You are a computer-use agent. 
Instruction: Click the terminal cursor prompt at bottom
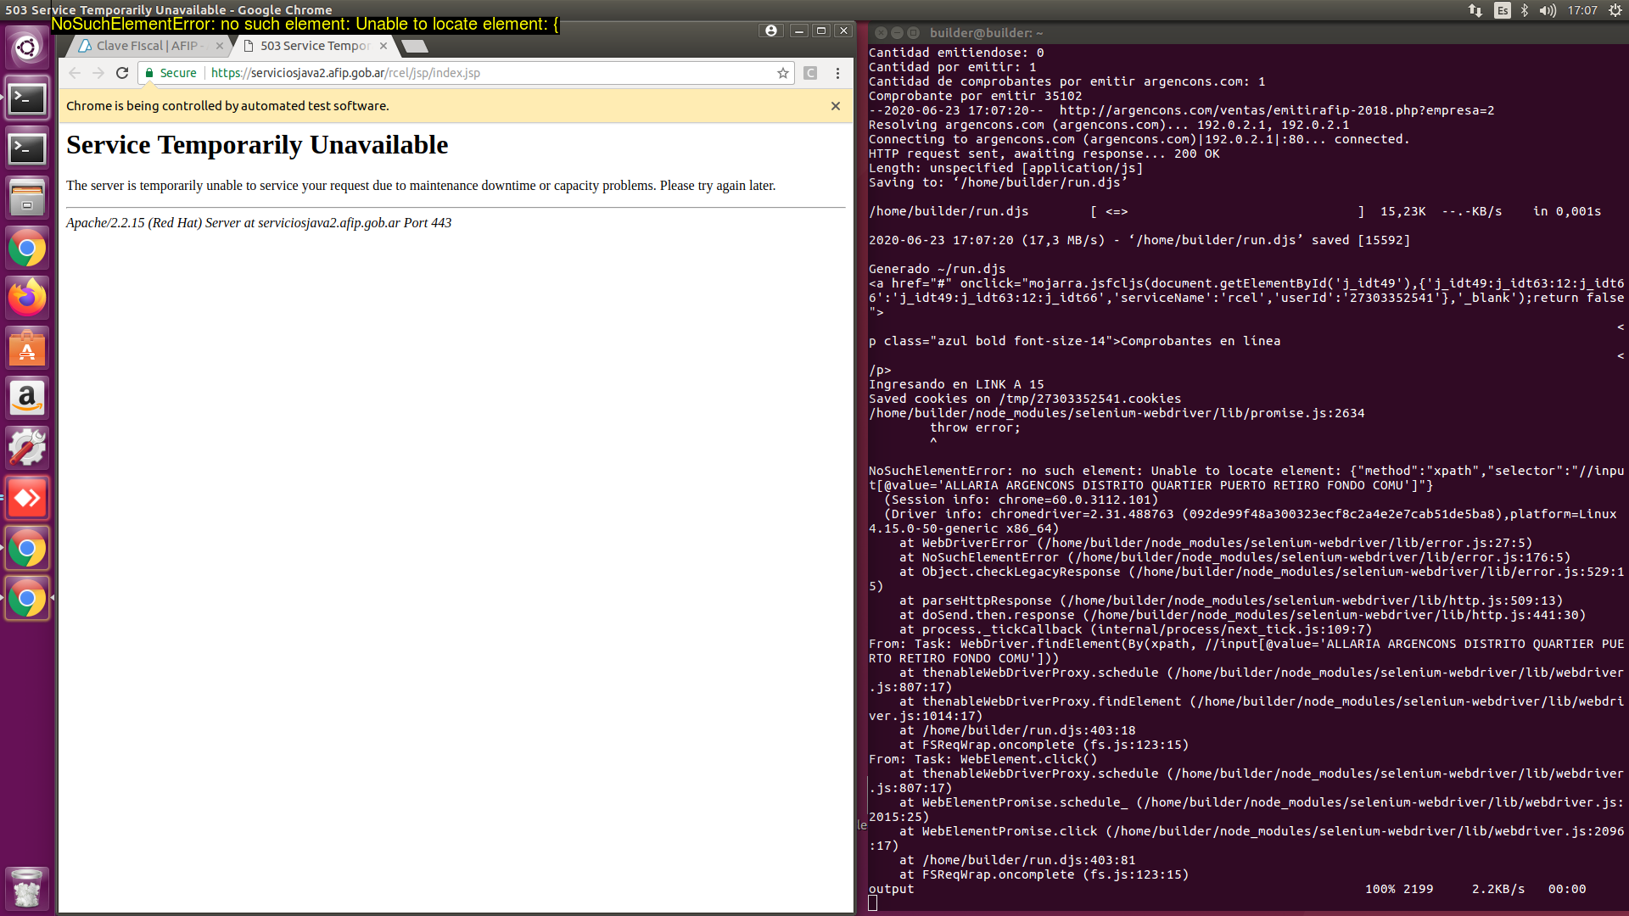click(x=872, y=903)
